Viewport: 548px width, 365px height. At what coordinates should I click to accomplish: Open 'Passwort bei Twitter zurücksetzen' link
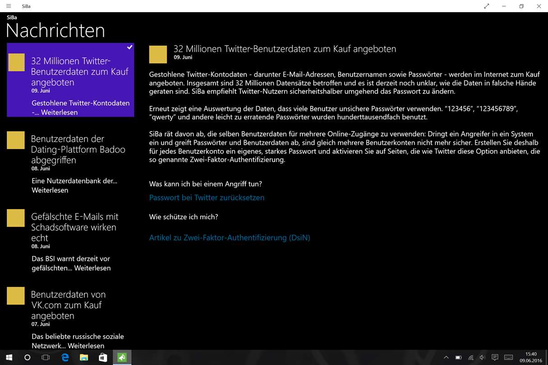(207, 197)
